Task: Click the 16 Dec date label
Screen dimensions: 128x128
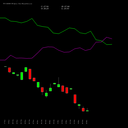Action: 70,122
